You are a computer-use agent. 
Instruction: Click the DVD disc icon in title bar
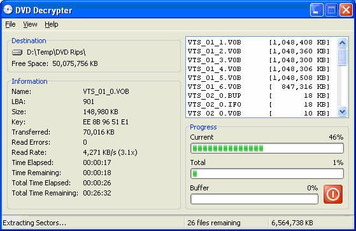pos(8,10)
